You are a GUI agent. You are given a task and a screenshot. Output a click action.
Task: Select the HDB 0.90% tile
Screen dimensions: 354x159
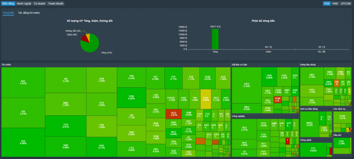(x=131, y=133)
